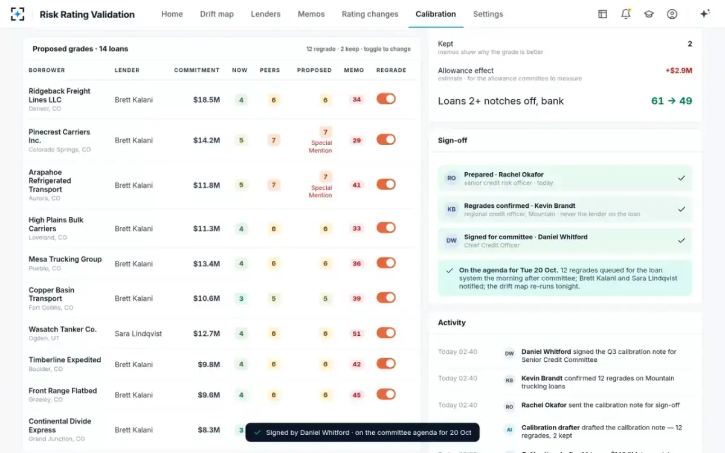Click Sara Lindqvist lender name
Screen dimensions: 725x453
click(x=138, y=333)
